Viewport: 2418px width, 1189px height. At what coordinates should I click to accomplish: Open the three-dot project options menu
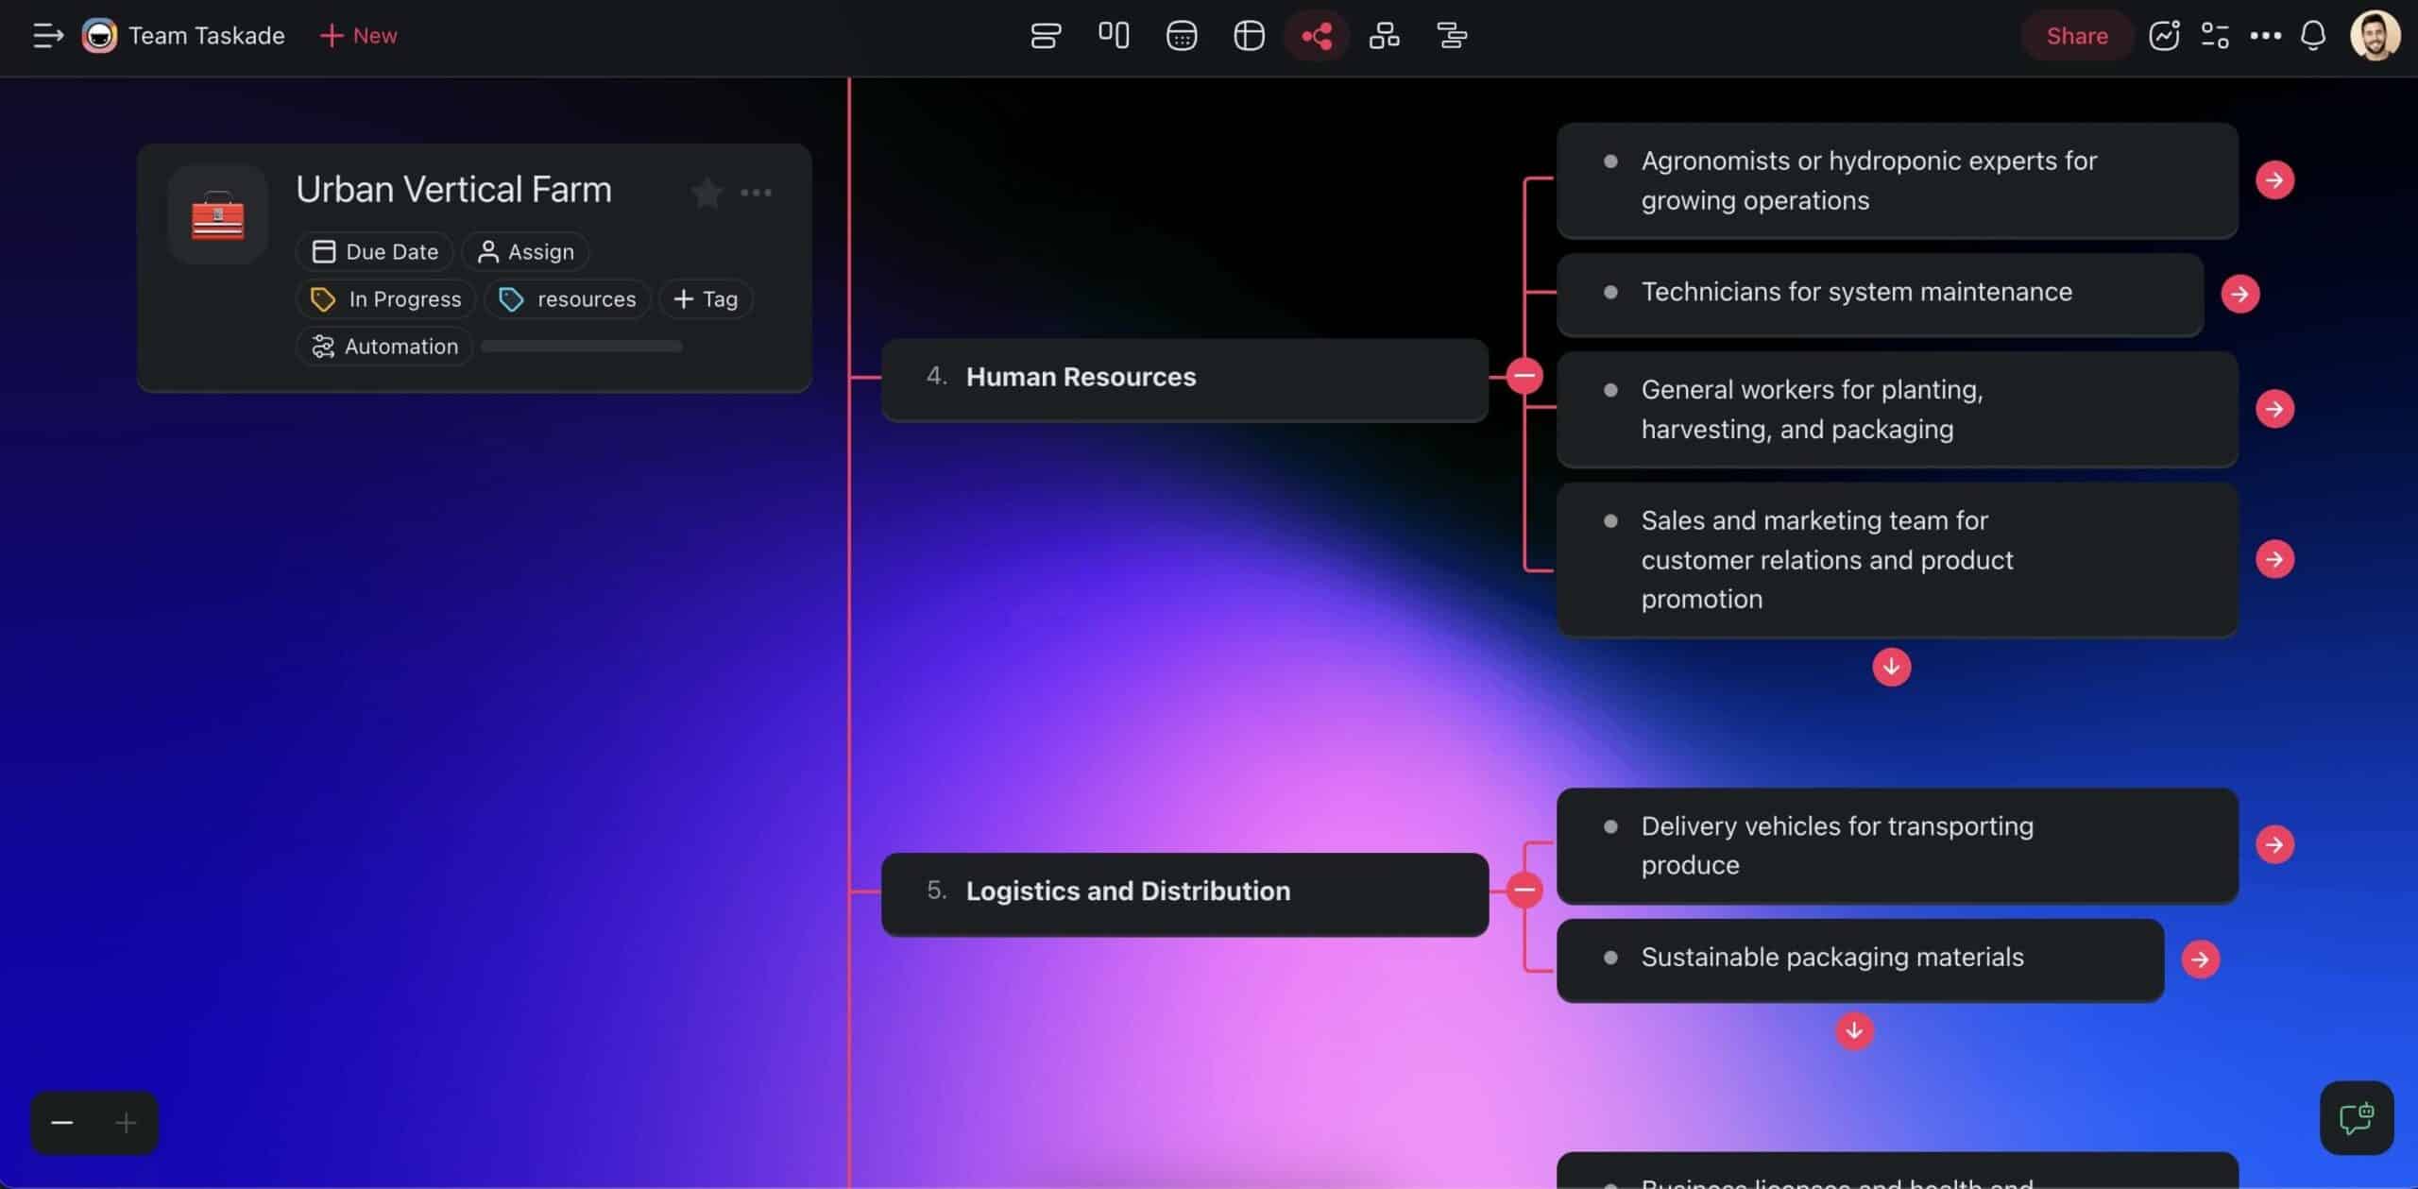758,193
